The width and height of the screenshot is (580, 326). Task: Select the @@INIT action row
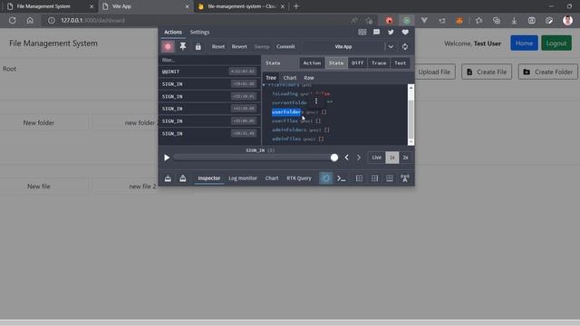209,72
